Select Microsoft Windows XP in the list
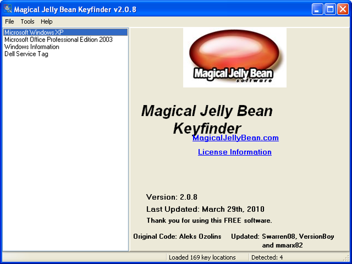Screen dimensions: 352x264 point(66,32)
